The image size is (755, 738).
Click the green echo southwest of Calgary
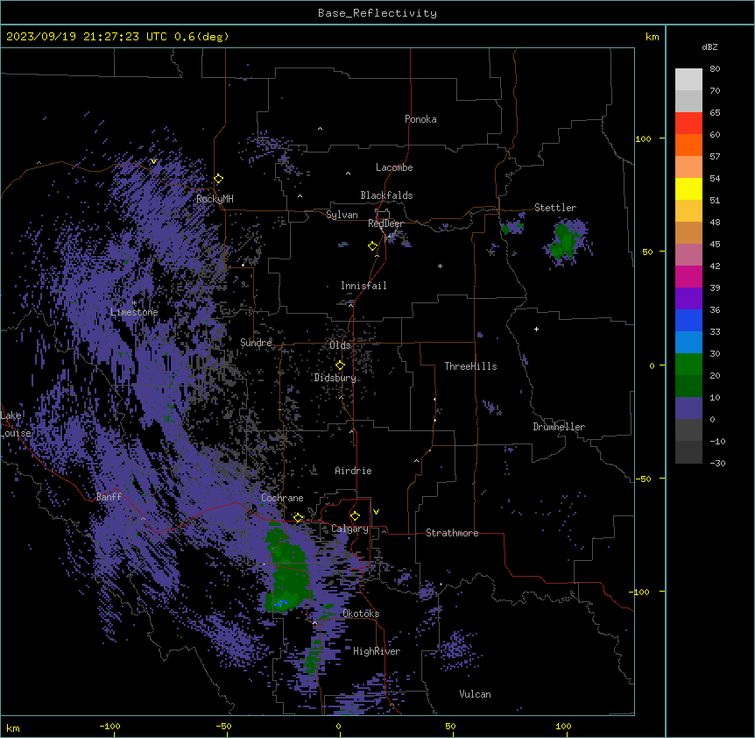click(x=288, y=571)
